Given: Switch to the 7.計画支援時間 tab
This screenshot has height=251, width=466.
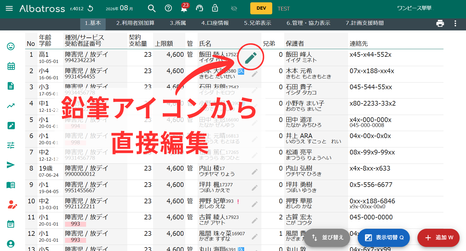Looking at the screenshot, I should [364, 23].
